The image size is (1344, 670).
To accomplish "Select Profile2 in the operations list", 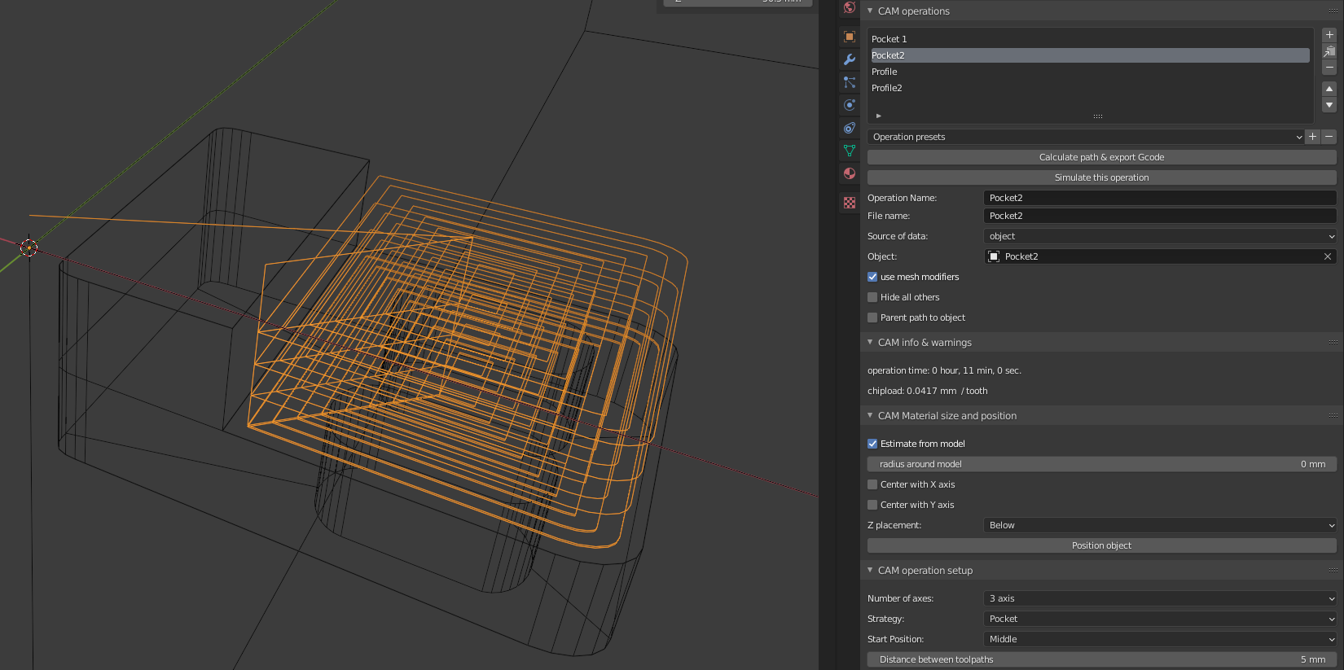I will point(887,88).
